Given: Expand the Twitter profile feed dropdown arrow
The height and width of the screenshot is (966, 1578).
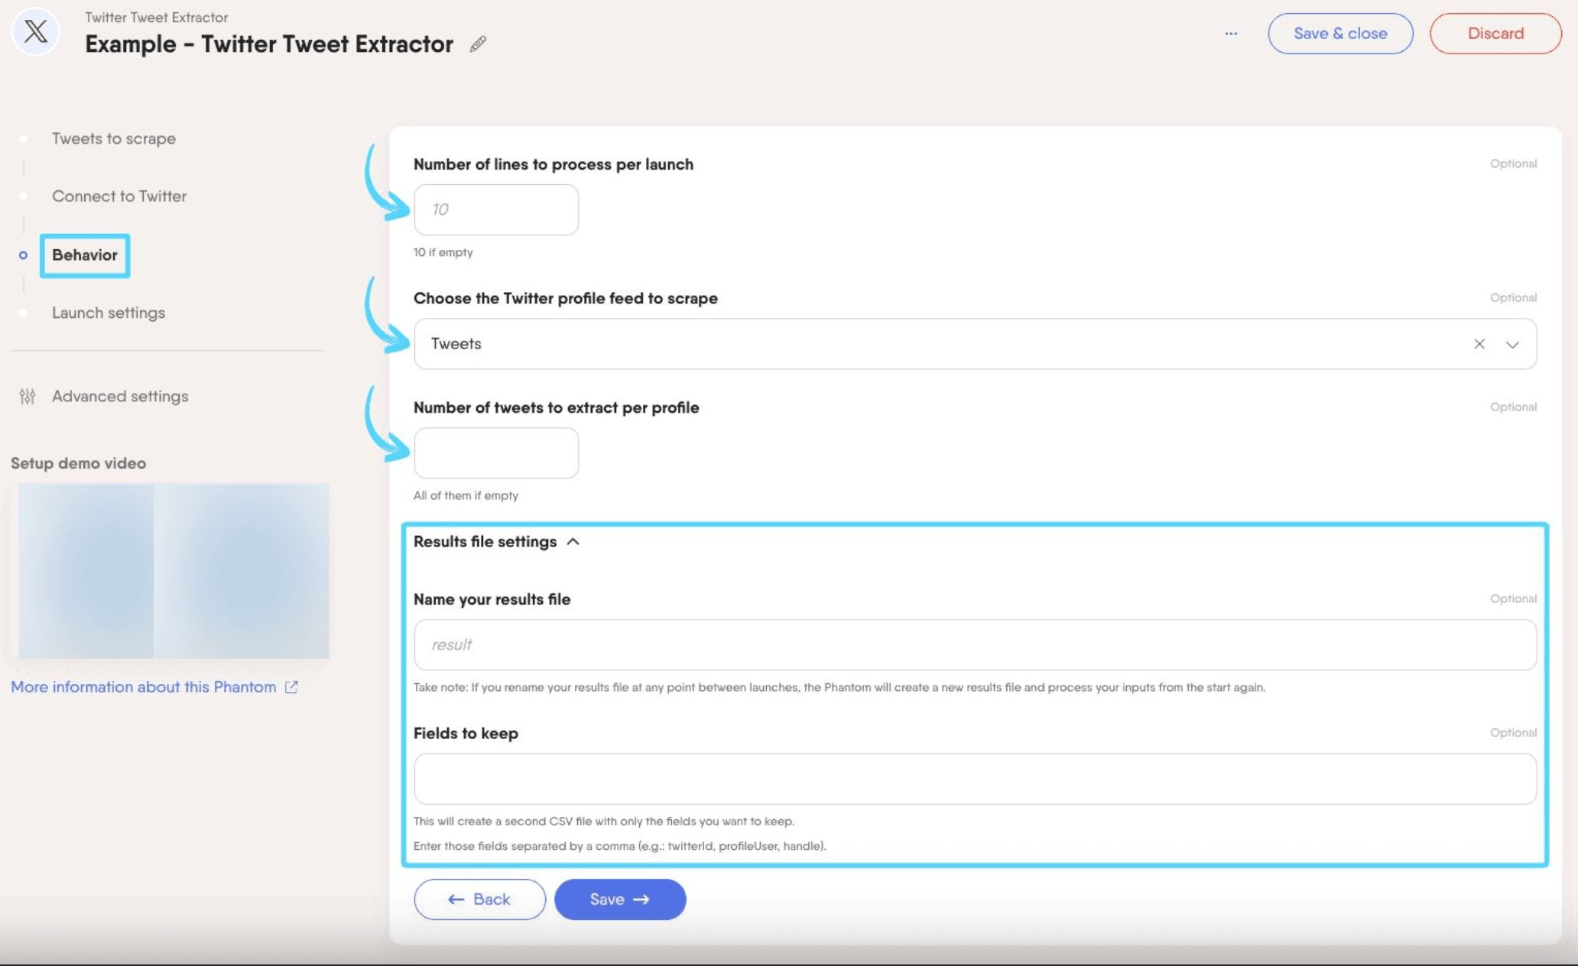Looking at the screenshot, I should pos(1512,345).
